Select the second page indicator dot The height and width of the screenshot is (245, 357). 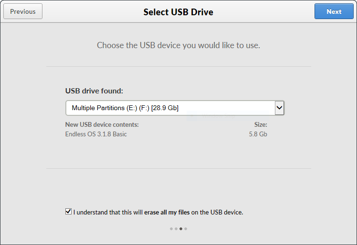pos(176,229)
